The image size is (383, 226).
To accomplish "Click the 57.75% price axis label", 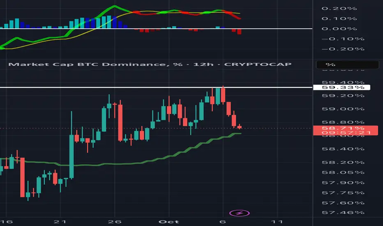I will 343,193.
